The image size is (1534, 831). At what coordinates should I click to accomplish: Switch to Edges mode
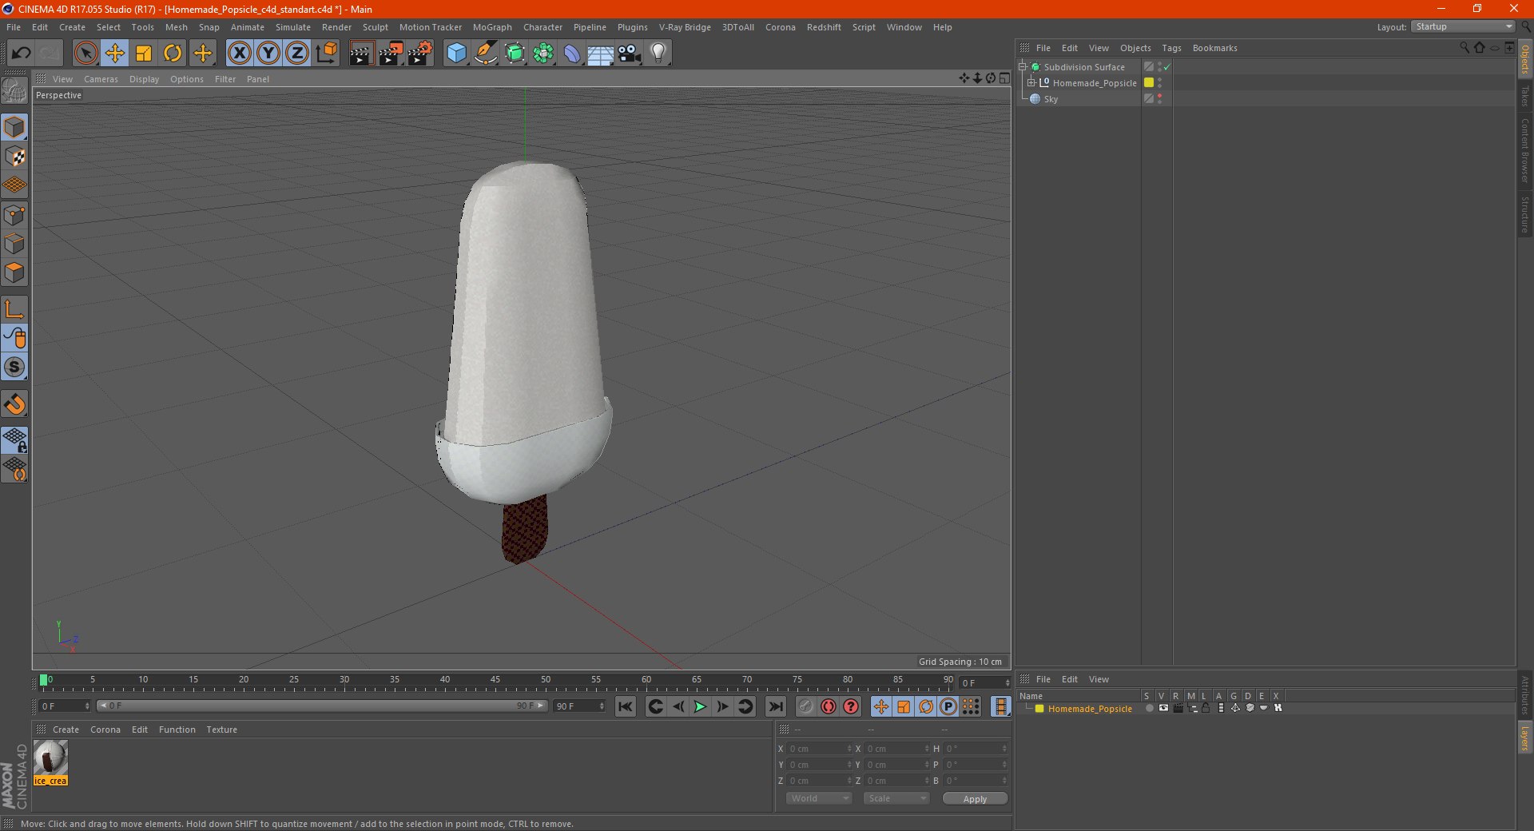[x=14, y=244]
